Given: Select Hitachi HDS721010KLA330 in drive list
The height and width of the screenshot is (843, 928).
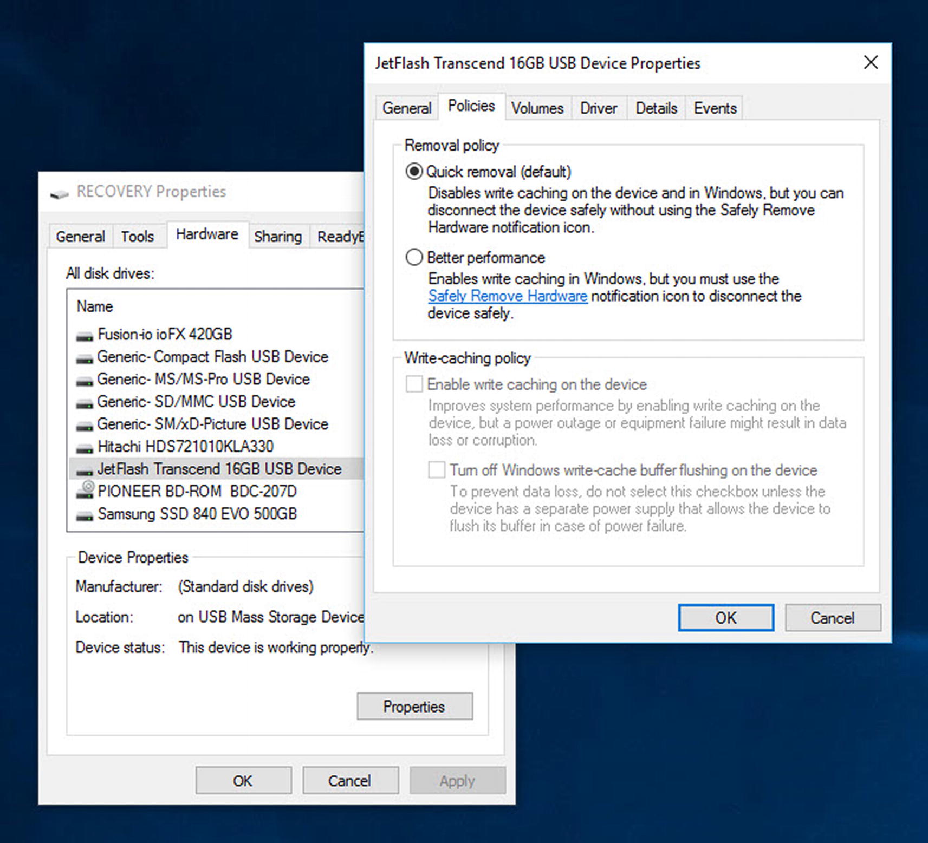Looking at the screenshot, I should point(217,447).
